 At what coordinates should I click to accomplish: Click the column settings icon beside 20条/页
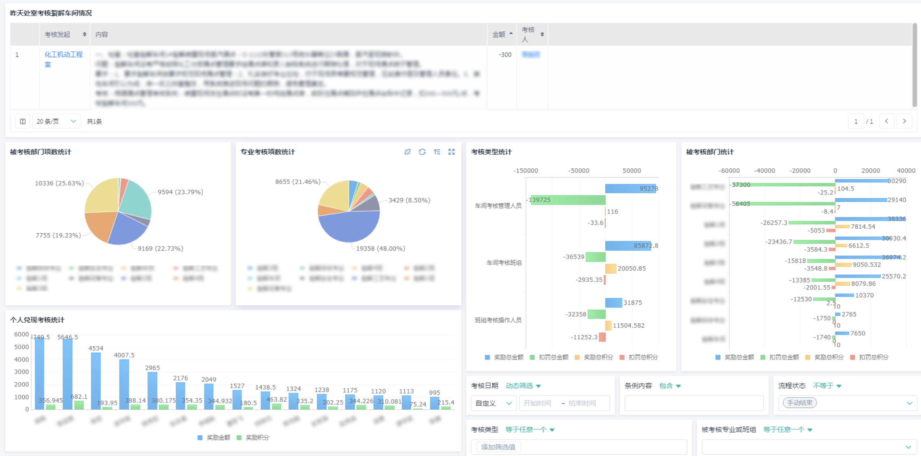[x=23, y=121]
